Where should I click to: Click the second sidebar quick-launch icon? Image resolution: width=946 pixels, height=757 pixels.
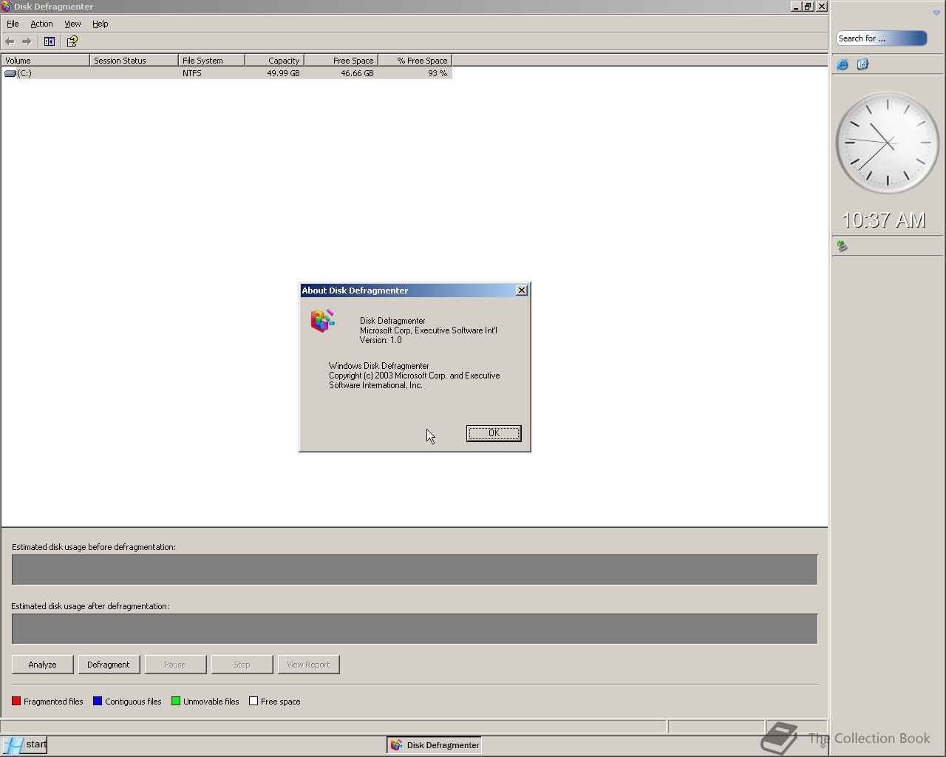862,65
